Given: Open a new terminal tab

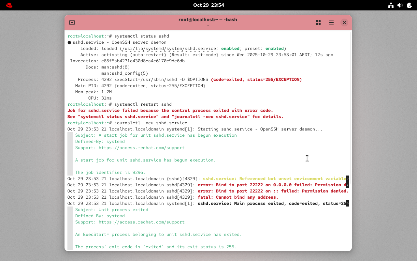Looking at the screenshot, I should coord(72,23).
